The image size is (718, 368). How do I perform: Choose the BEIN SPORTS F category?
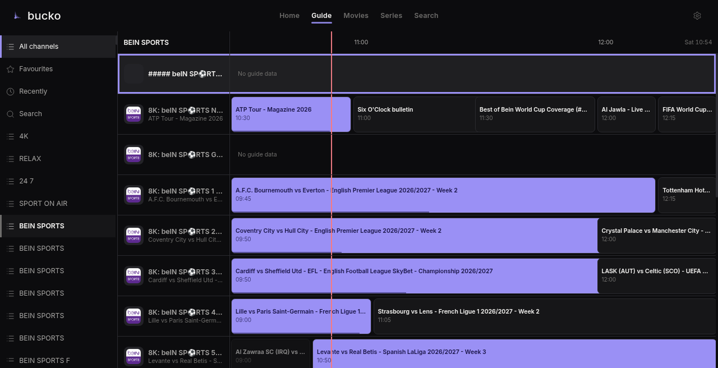tap(58, 360)
